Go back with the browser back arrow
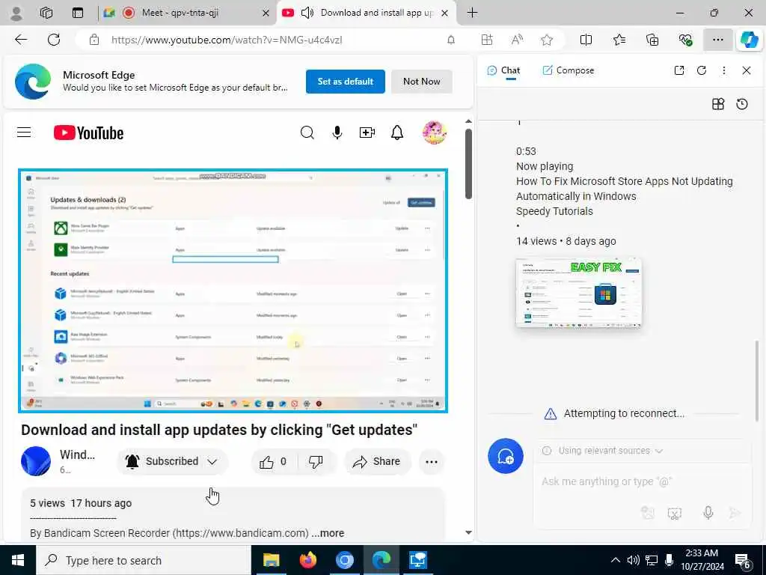This screenshot has height=575, width=766. pos(21,40)
